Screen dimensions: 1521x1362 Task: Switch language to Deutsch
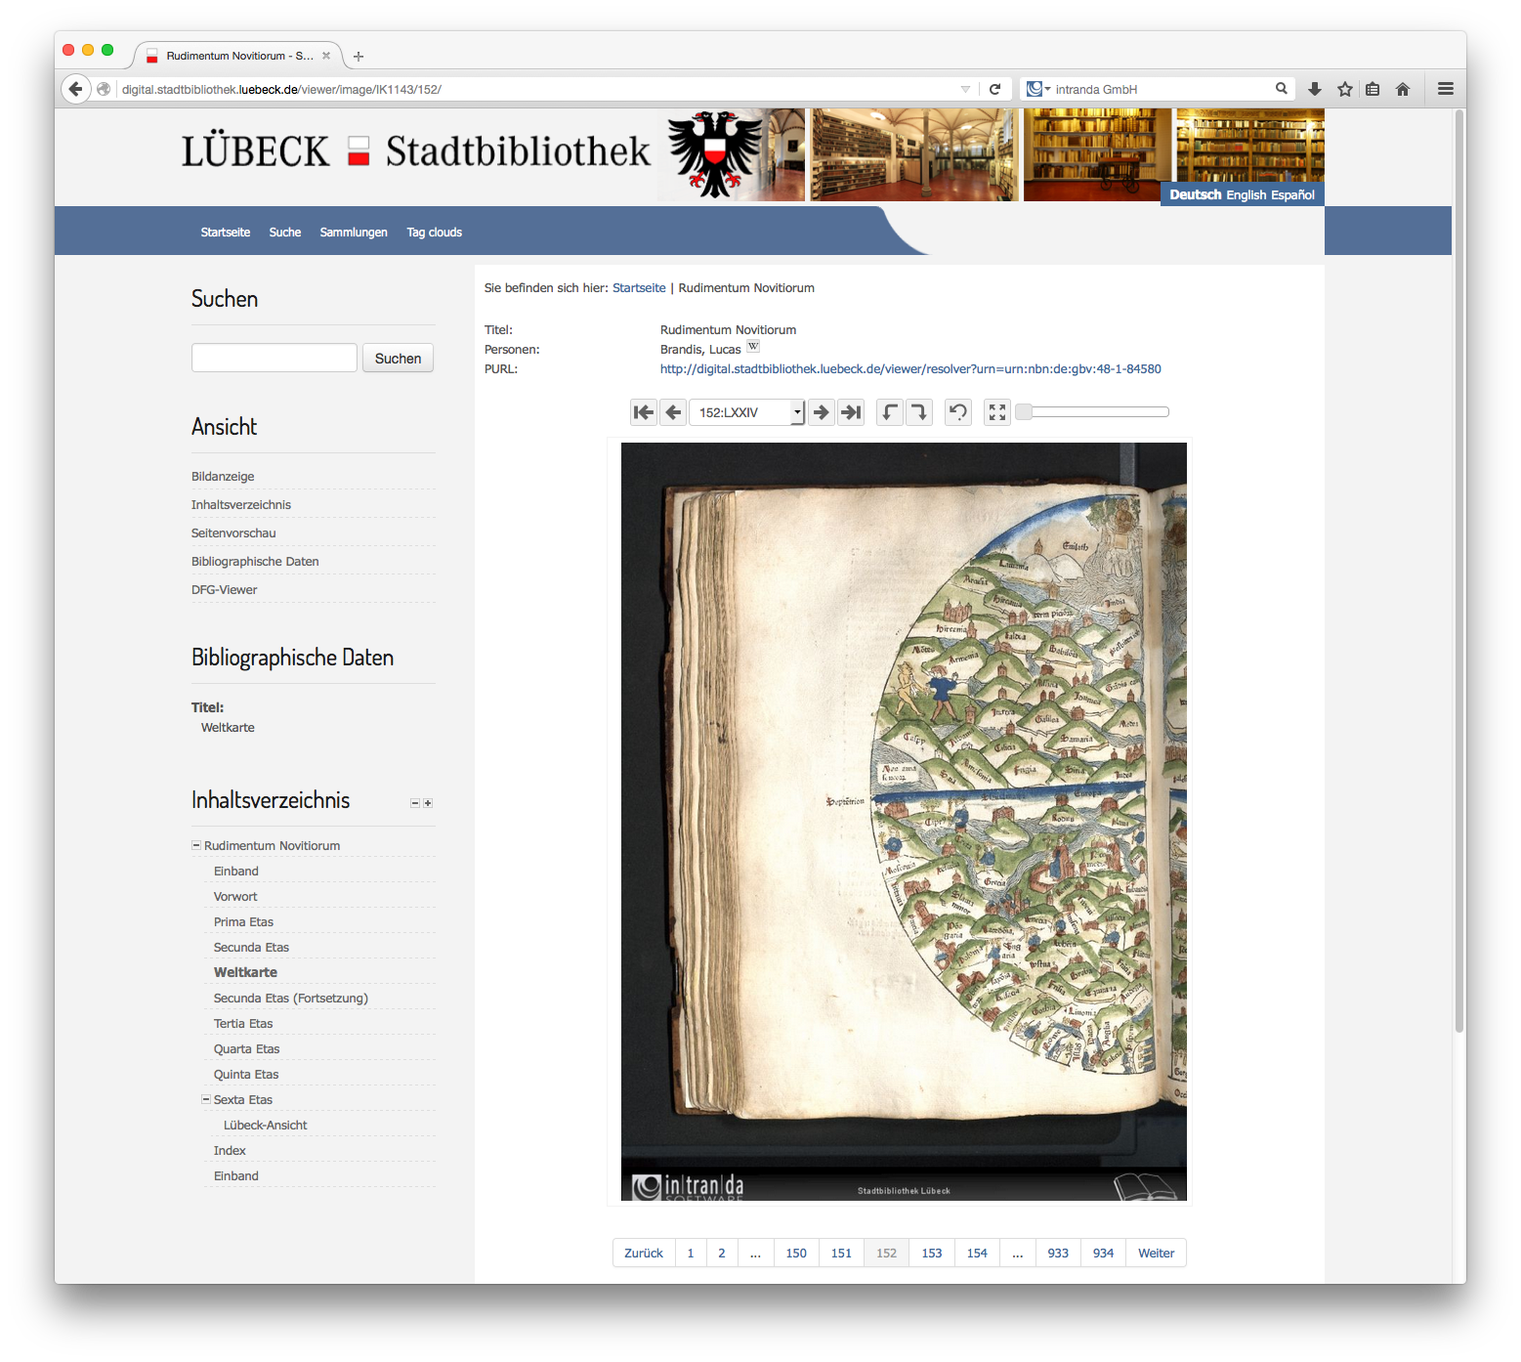tap(1196, 195)
